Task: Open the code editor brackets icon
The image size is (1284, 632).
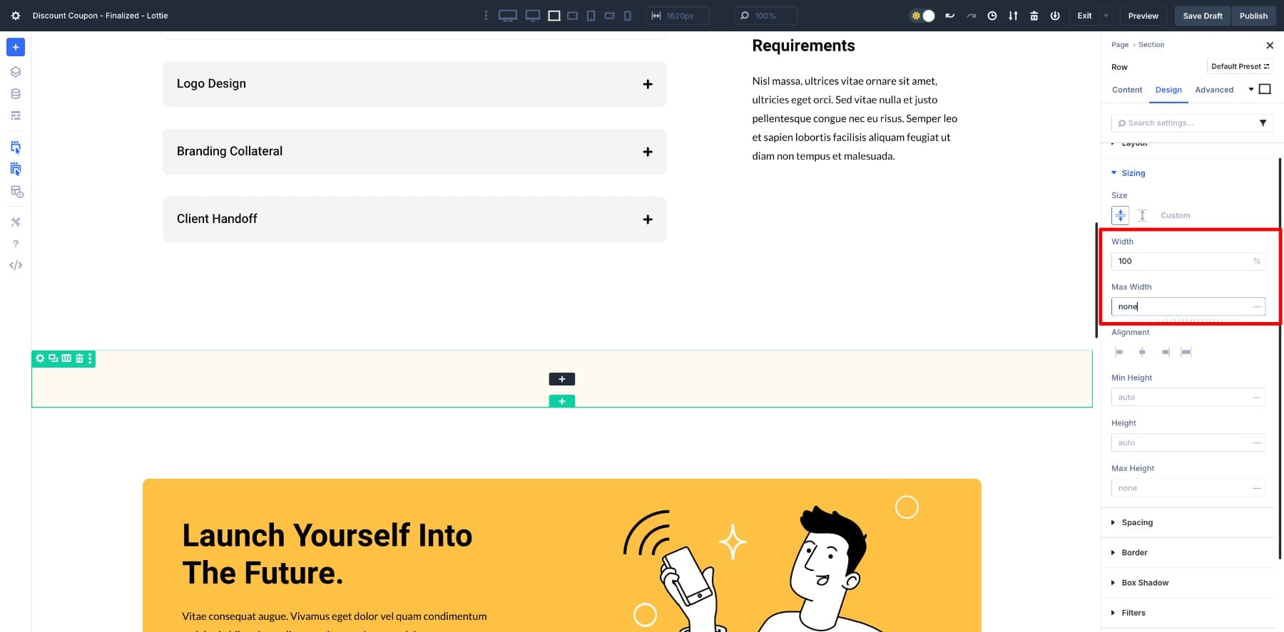Action: coord(16,265)
